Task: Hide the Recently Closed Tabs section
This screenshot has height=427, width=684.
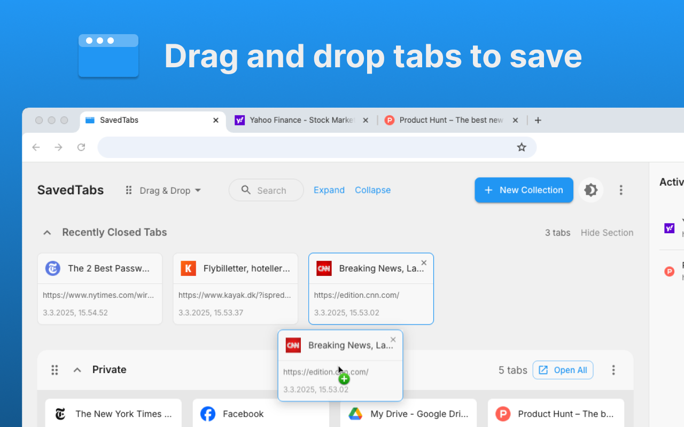Action: point(607,233)
